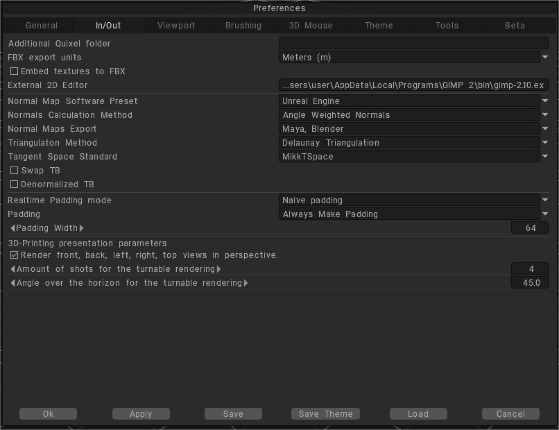Open the Brushing preferences tab

(243, 26)
